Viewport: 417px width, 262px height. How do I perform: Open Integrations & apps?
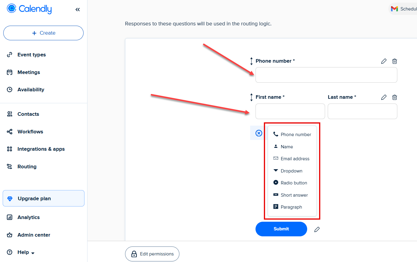point(41,149)
